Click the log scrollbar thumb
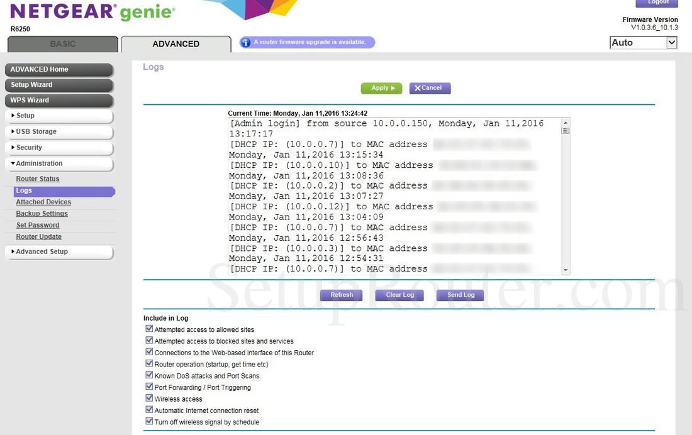Viewport: 692px width, 435px height. [566, 131]
